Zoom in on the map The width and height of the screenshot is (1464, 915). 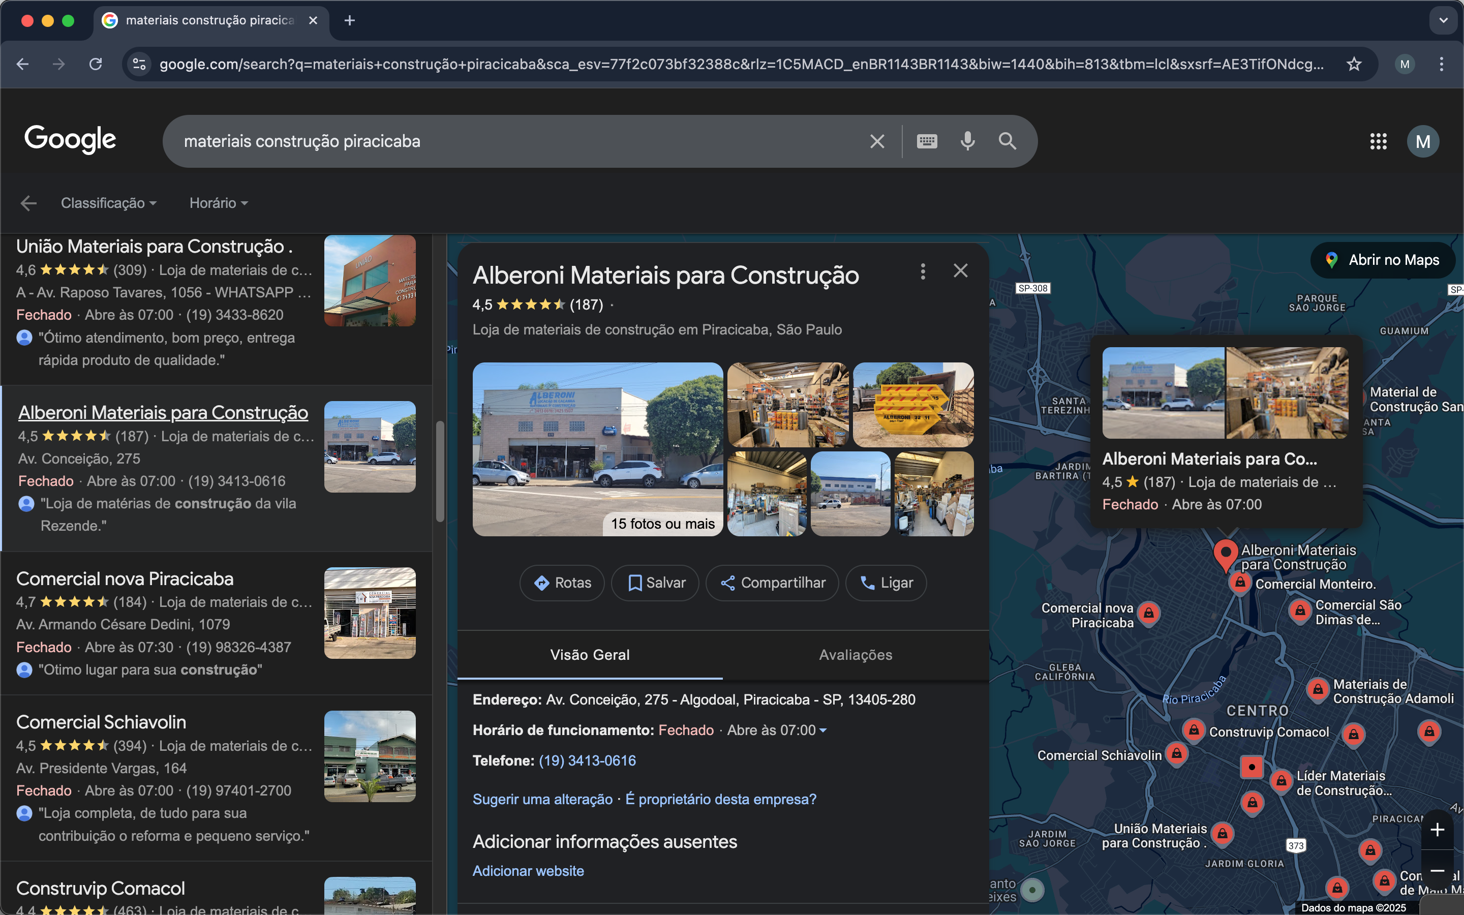(1438, 830)
